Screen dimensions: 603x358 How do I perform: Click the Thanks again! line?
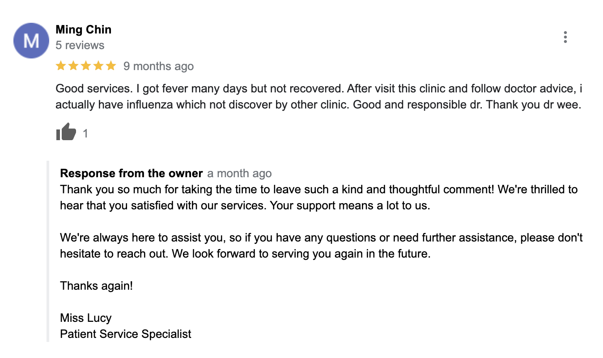point(97,286)
